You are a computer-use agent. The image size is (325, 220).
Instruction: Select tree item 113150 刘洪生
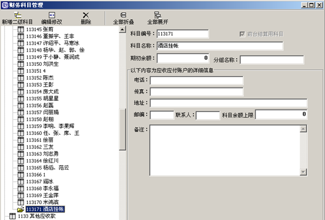[42, 64]
